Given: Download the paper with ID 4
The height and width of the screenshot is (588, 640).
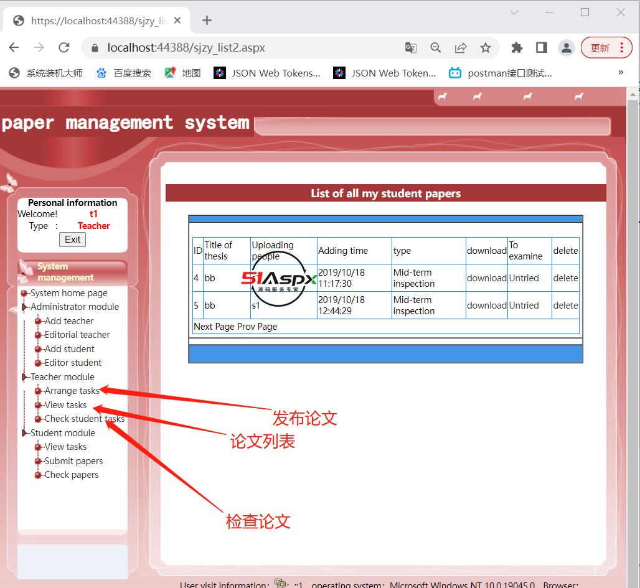Looking at the screenshot, I should click(486, 278).
